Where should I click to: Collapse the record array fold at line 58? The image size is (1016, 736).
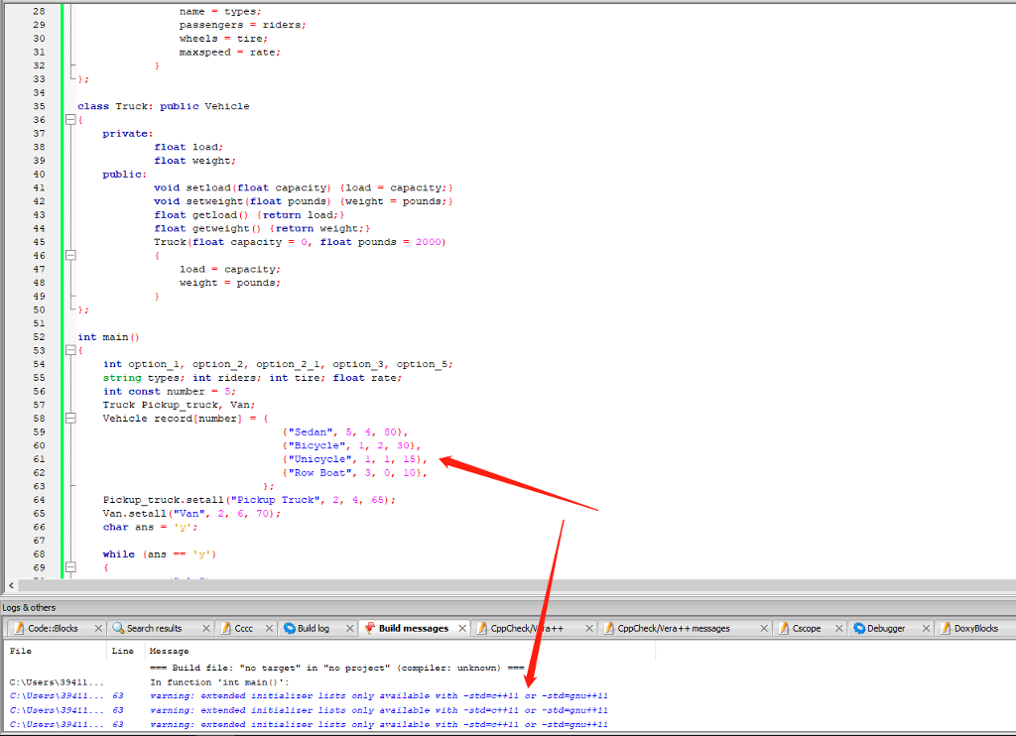coord(70,419)
